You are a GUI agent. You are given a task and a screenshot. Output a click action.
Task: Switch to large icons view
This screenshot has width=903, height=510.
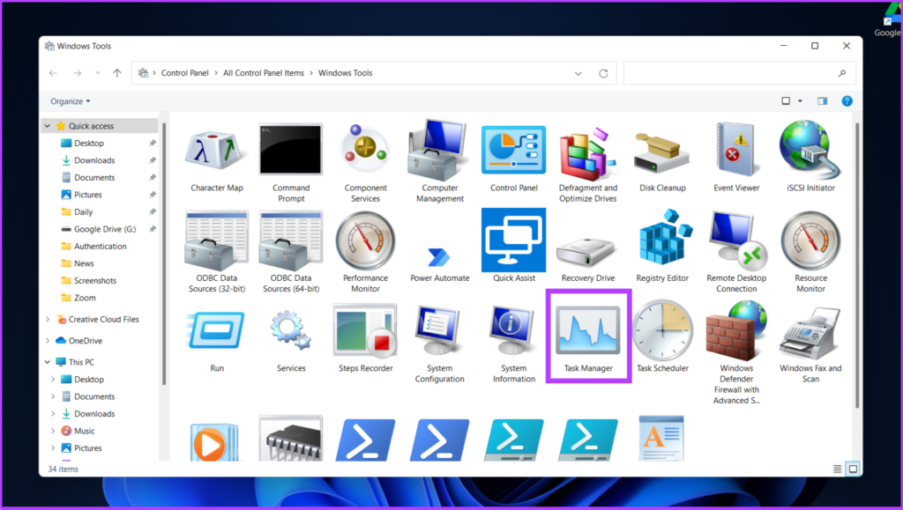(853, 469)
